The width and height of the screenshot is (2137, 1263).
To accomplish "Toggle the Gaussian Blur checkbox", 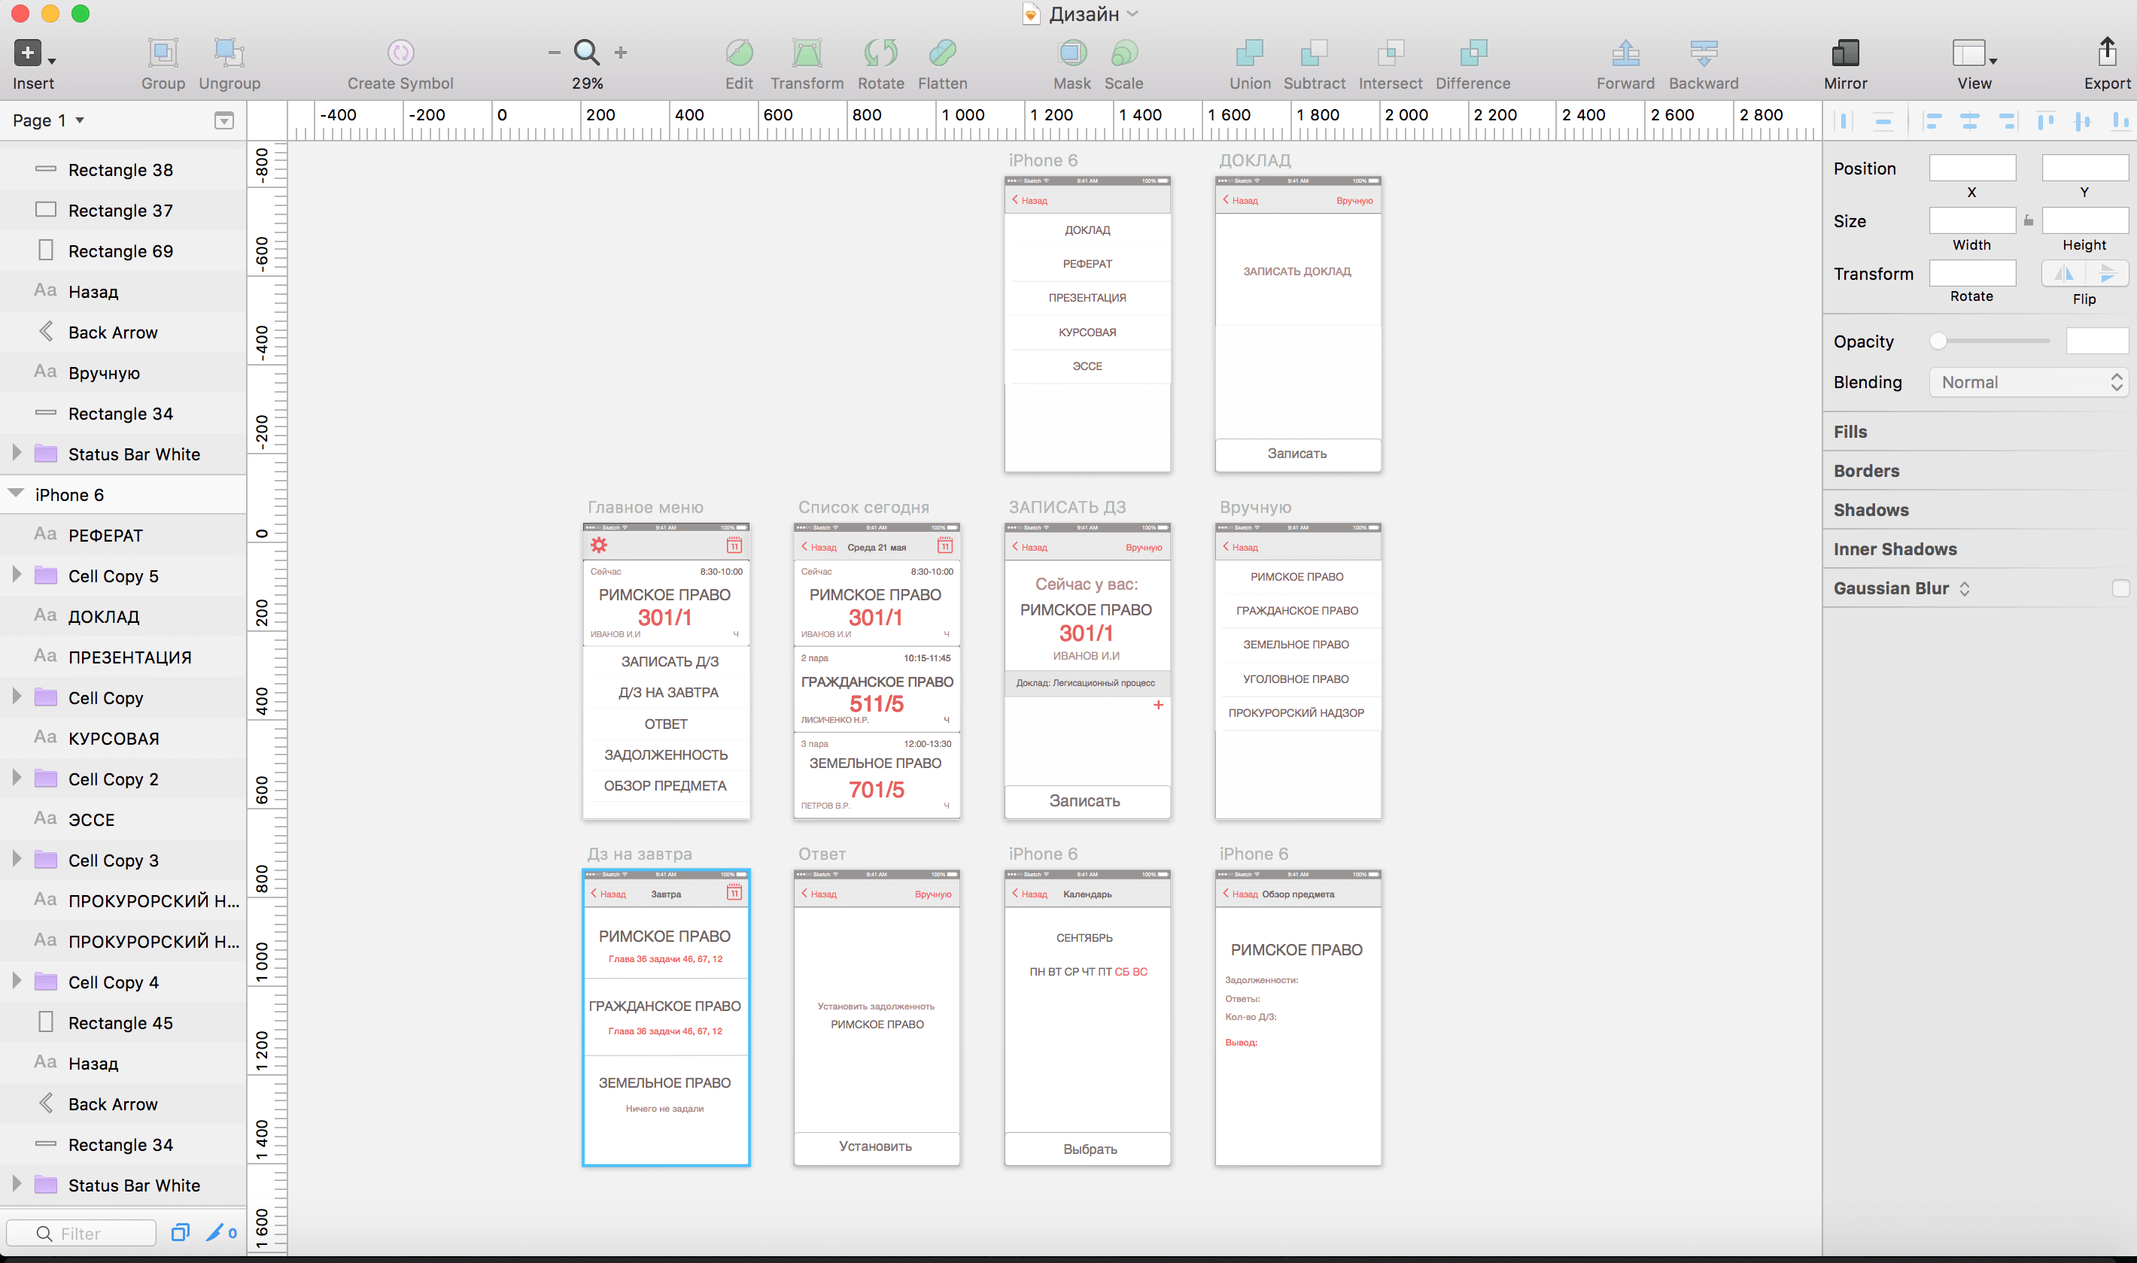I will click(2121, 588).
